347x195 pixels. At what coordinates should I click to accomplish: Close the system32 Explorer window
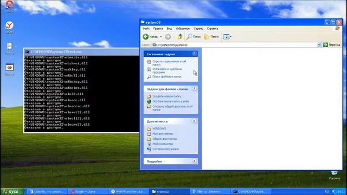pyautogui.click(x=339, y=22)
